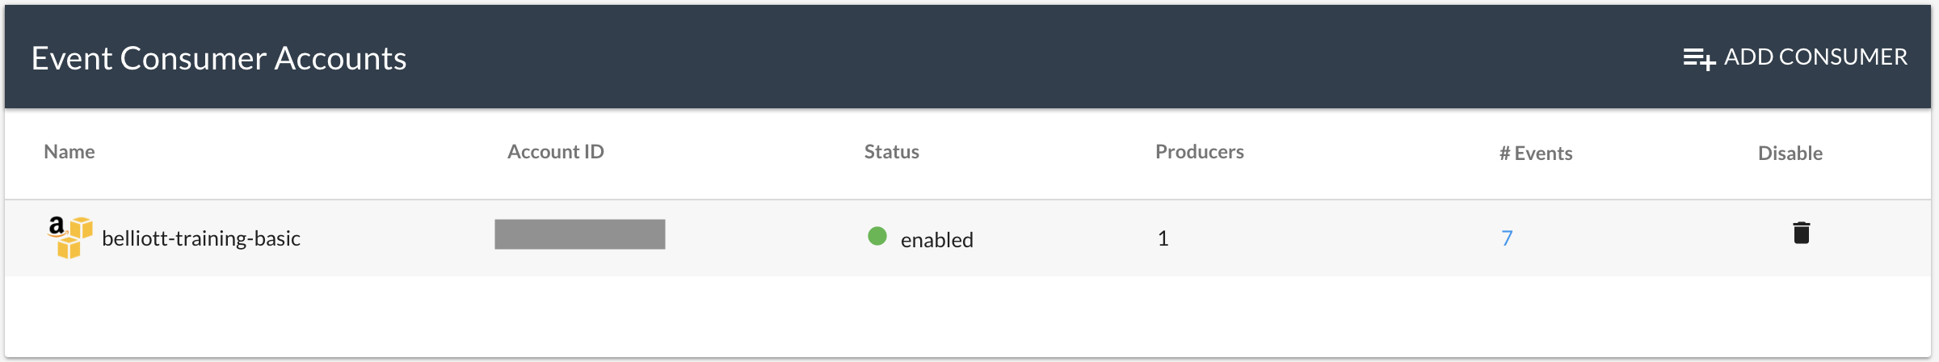This screenshot has height=362, width=1939.
Task: Sort by the Producers column header
Action: point(1200,152)
